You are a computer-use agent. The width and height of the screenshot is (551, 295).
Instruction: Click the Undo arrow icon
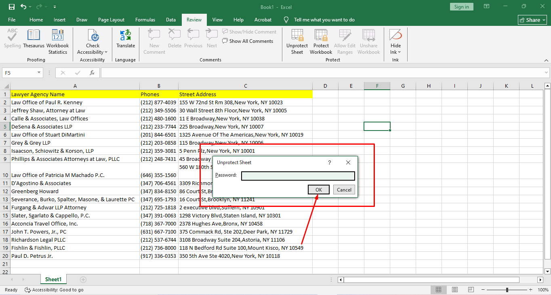pos(23,7)
